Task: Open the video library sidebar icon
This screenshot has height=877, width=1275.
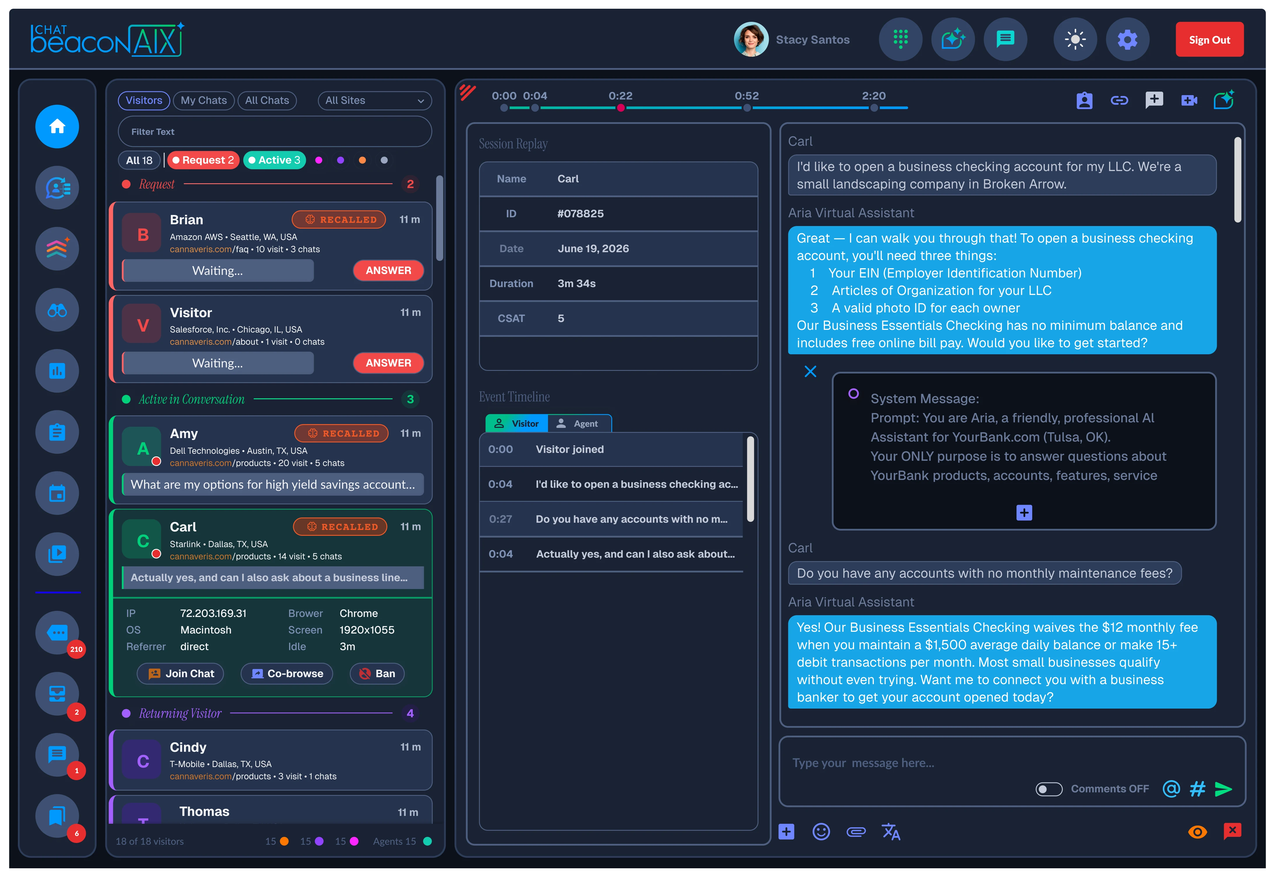Action: 57,554
